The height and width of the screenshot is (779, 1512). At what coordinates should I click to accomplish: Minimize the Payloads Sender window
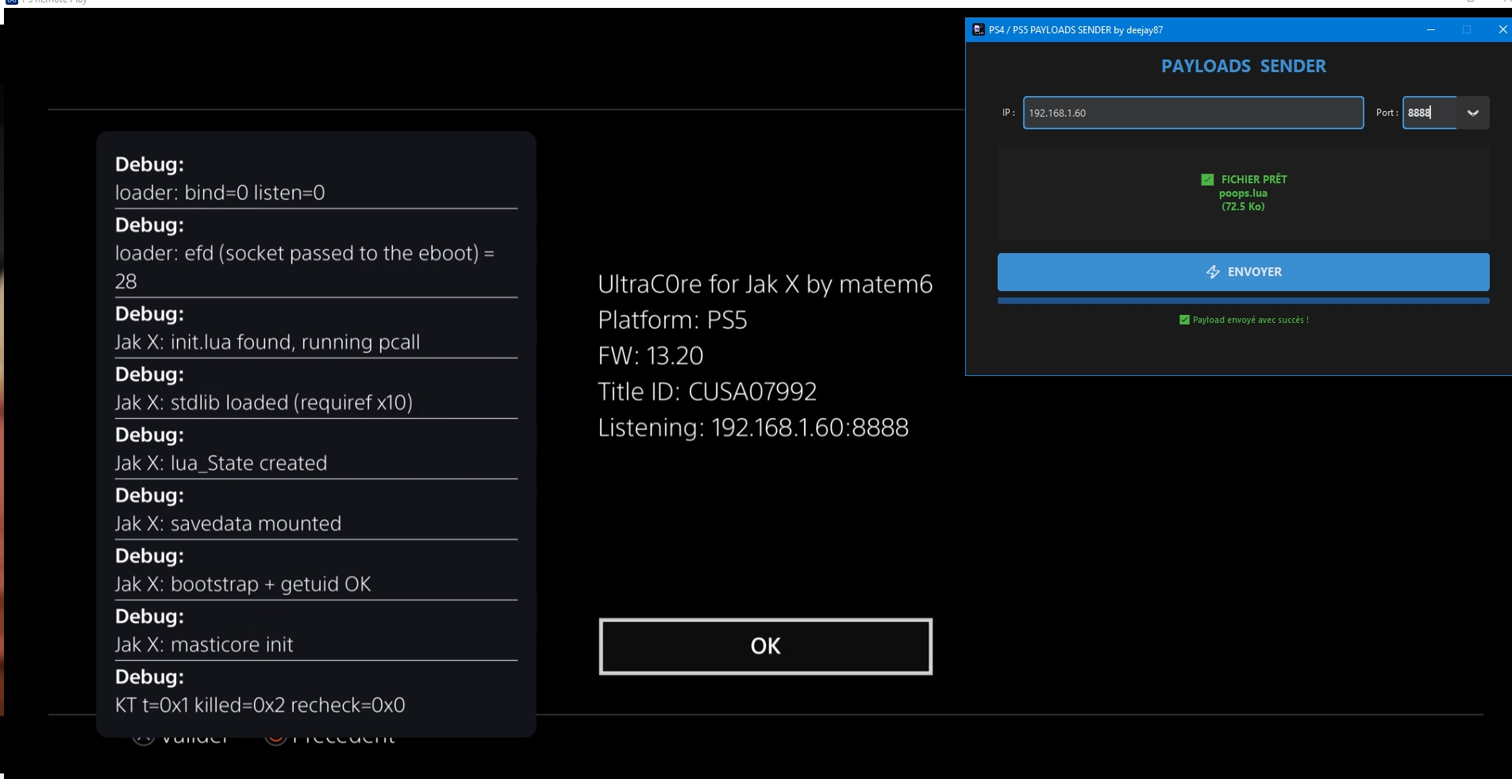tap(1431, 30)
